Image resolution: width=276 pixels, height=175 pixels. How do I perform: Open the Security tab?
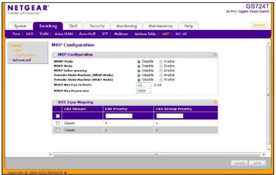[x=97, y=26]
